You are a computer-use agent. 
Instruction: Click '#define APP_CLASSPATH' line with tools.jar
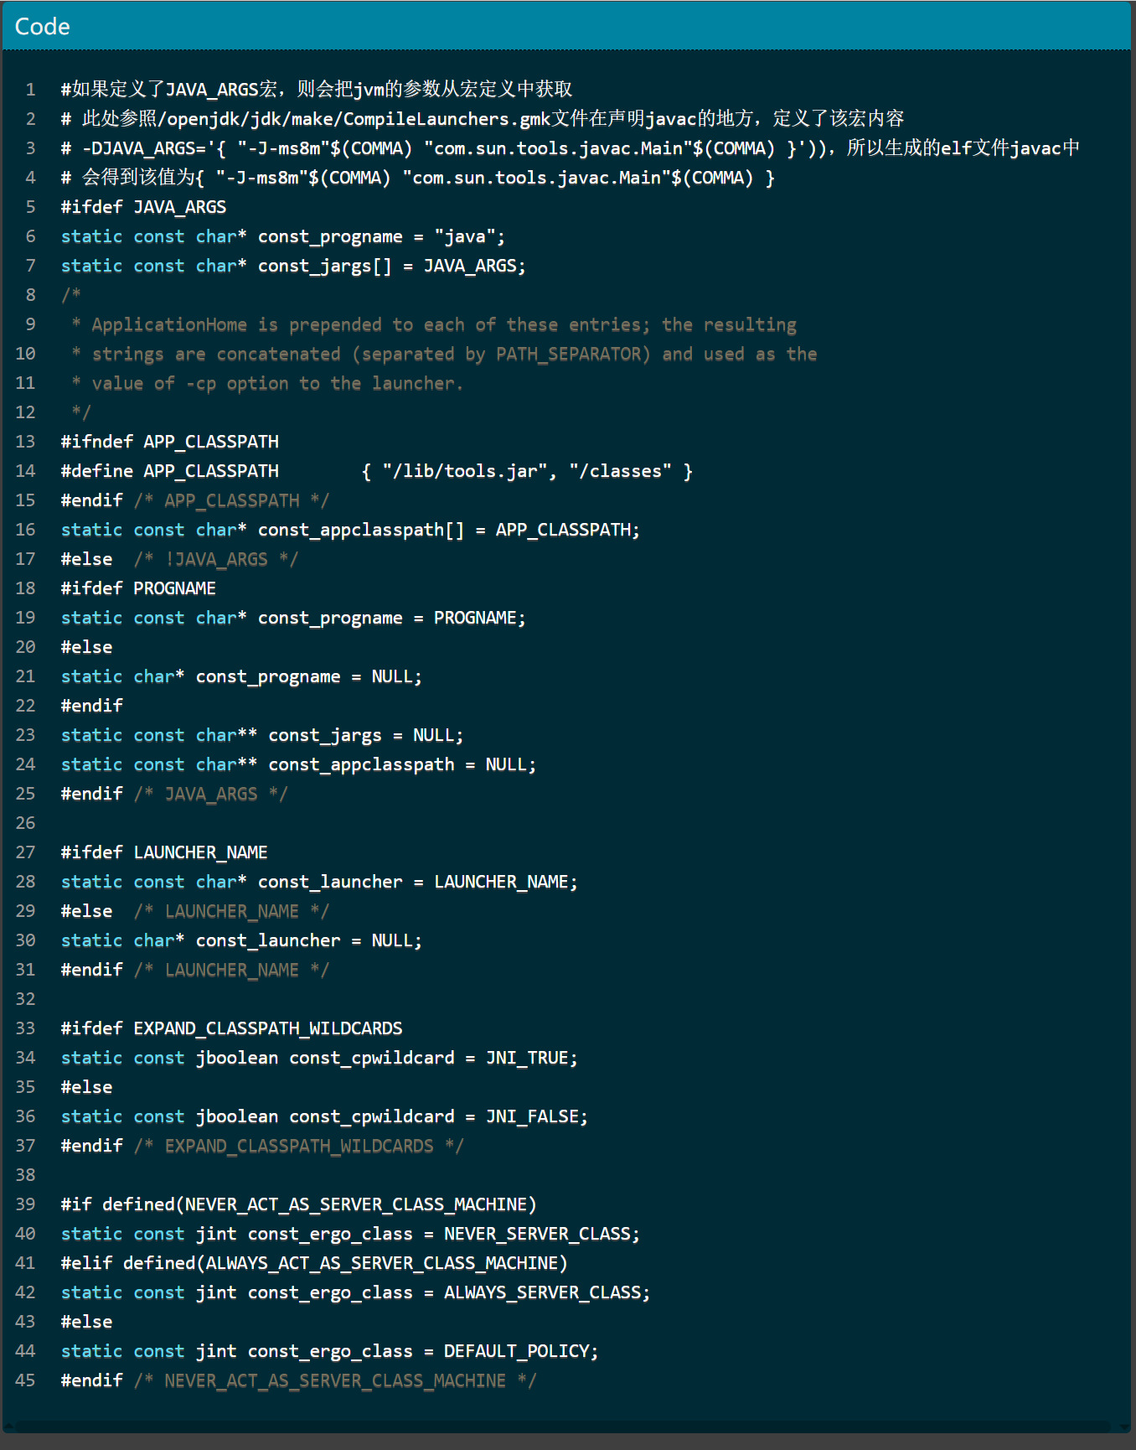click(377, 471)
